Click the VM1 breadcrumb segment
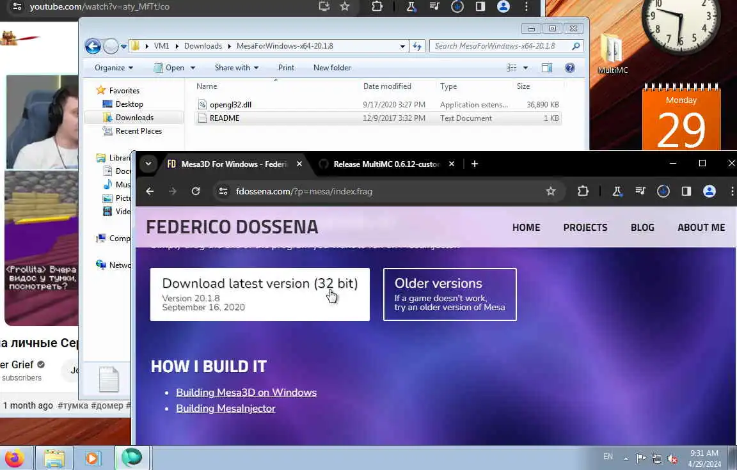This screenshot has height=470, width=737. (x=161, y=46)
